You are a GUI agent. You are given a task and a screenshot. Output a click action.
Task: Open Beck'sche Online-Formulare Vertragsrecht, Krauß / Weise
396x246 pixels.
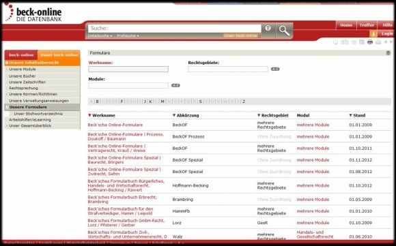tap(117, 148)
